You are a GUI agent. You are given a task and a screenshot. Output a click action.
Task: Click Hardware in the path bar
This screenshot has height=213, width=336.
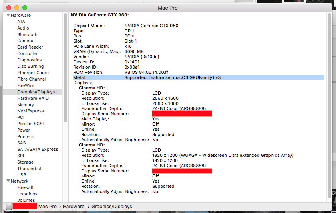74,207
